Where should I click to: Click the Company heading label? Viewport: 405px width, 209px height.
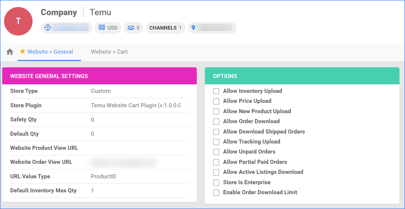click(59, 13)
